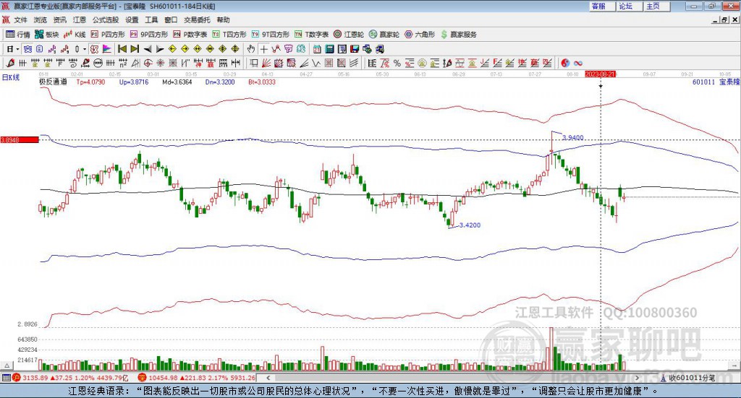Click the 深 index 10454.98 status

click(x=197, y=378)
